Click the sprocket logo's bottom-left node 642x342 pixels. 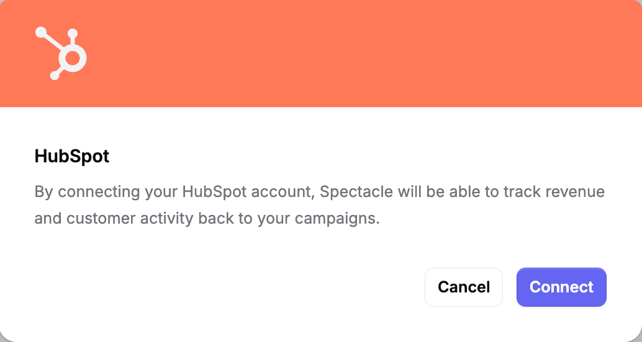pyautogui.click(x=54, y=76)
